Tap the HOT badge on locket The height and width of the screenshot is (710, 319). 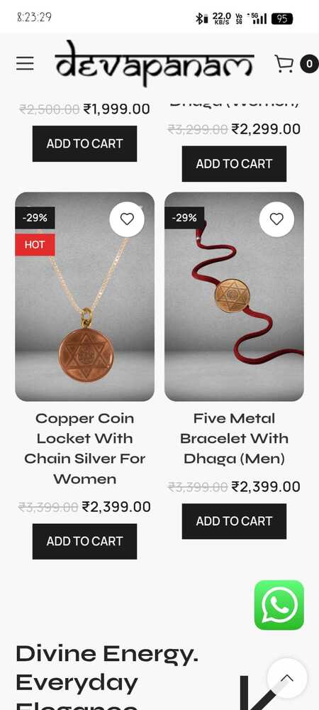click(35, 245)
